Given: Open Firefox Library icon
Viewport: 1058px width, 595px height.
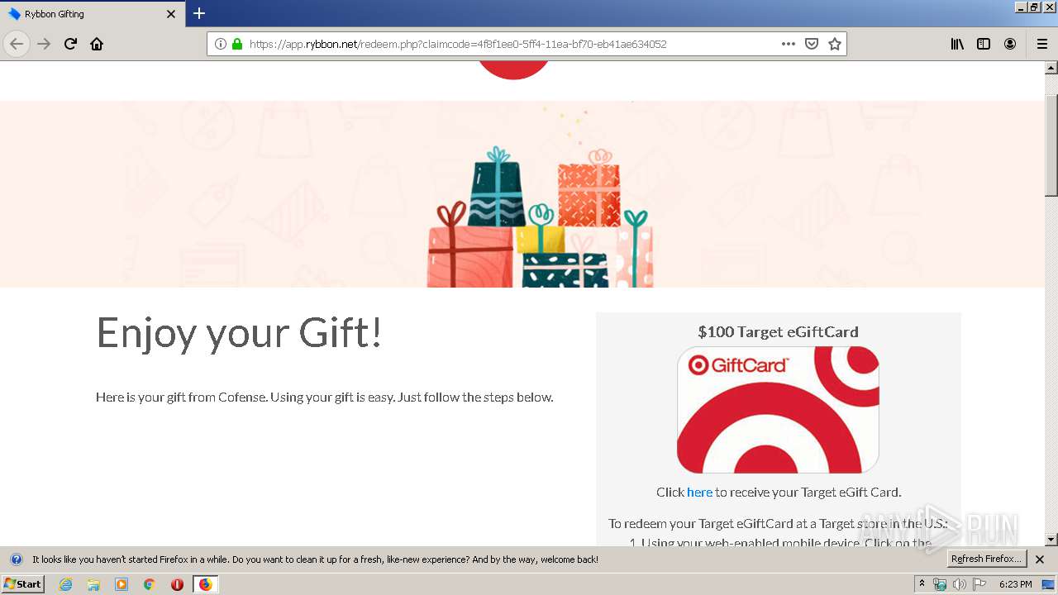Looking at the screenshot, I should (x=957, y=44).
